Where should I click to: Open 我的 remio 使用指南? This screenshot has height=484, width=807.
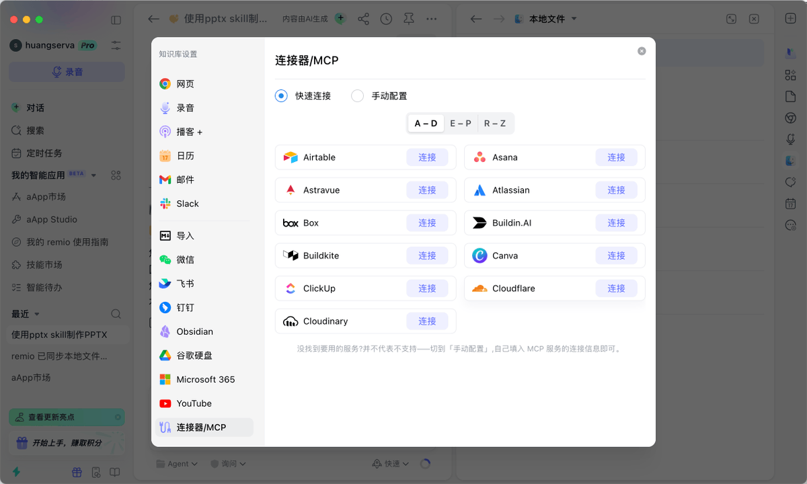point(67,242)
